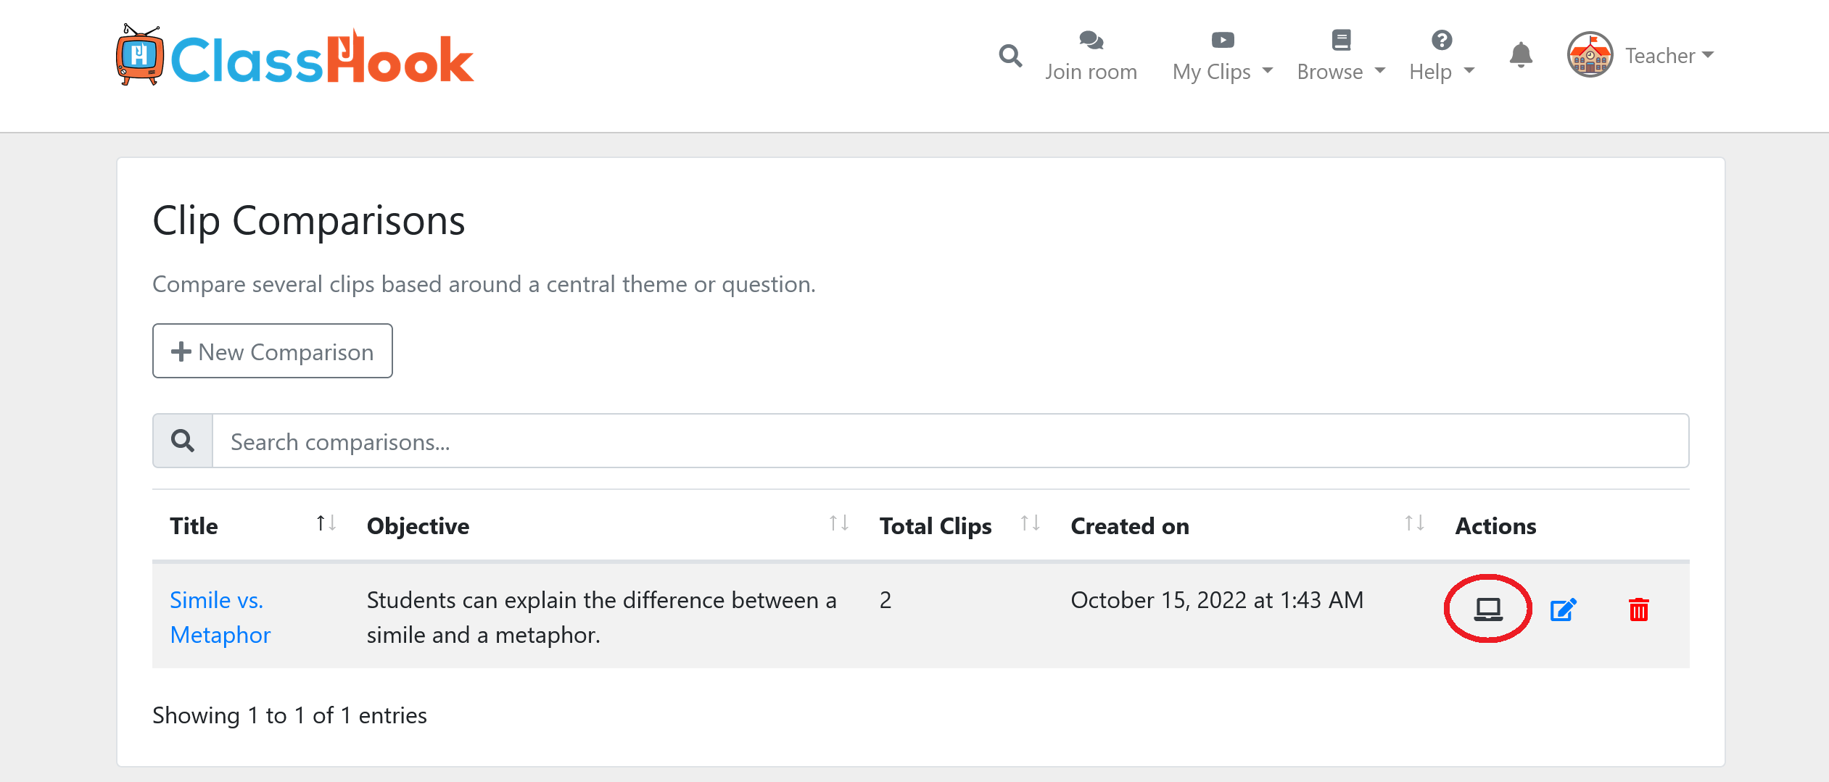This screenshot has width=1829, height=782.
Task: Click the Join room chat icon
Action: [1091, 40]
